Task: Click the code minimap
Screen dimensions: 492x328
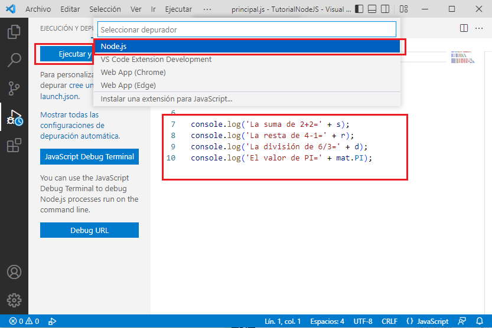Action: point(462,57)
